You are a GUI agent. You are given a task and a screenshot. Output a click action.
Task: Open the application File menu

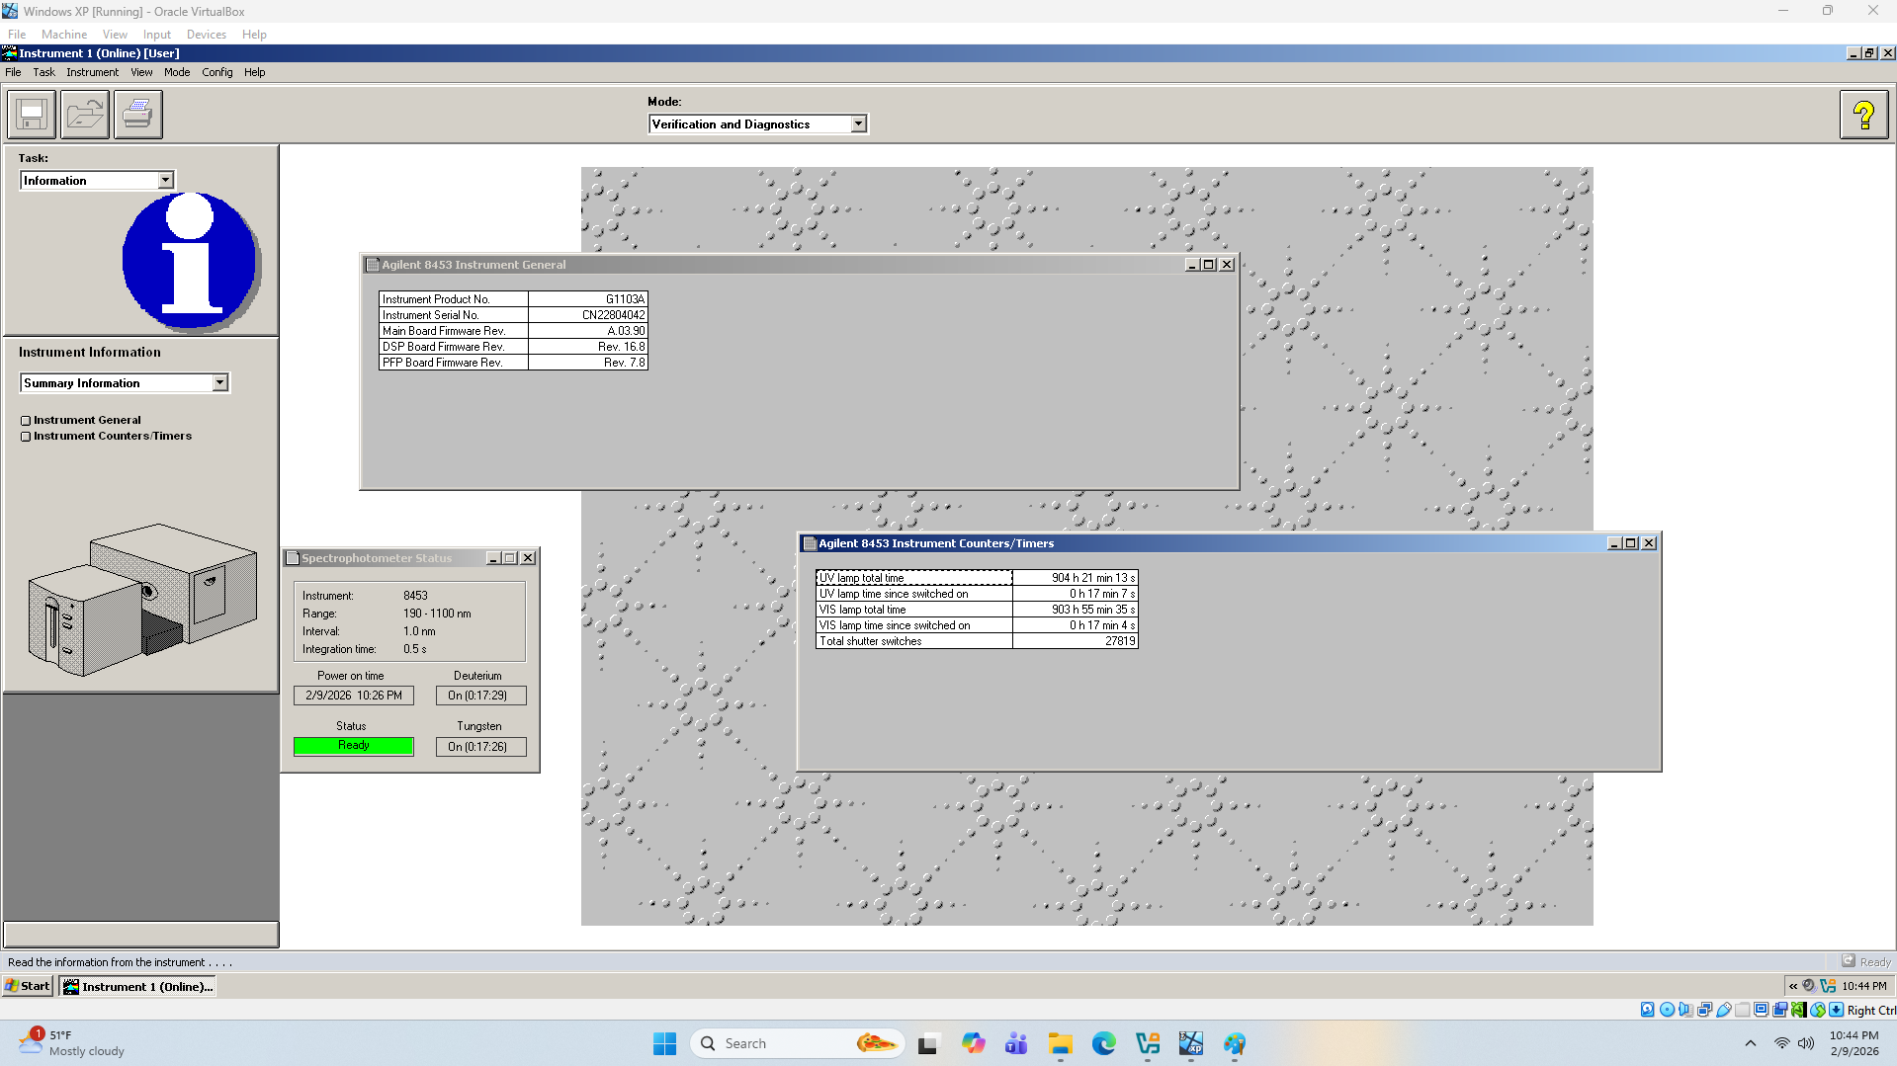(13, 72)
